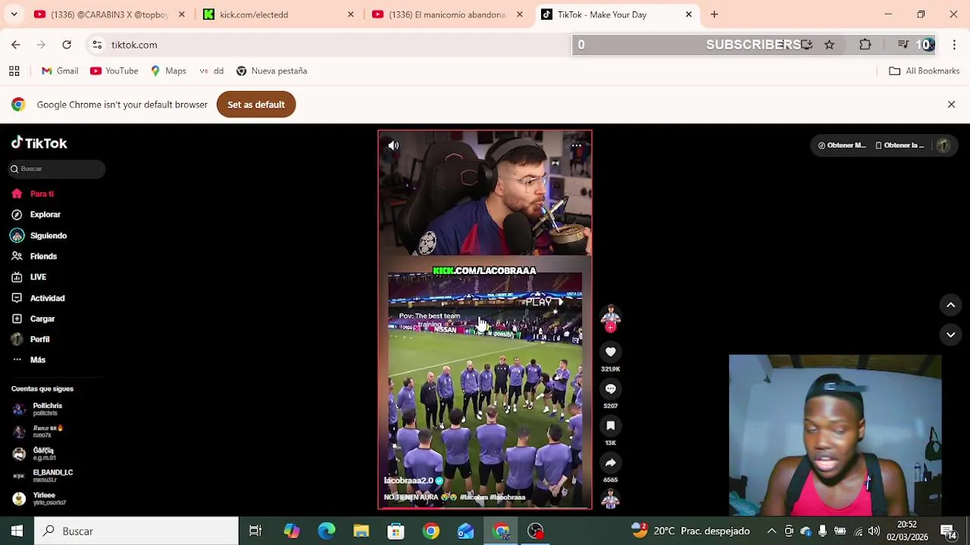Viewport: 970px width, 545px height.
Task: Open File Explorer from the taskbar
Action: click(361, 531)
